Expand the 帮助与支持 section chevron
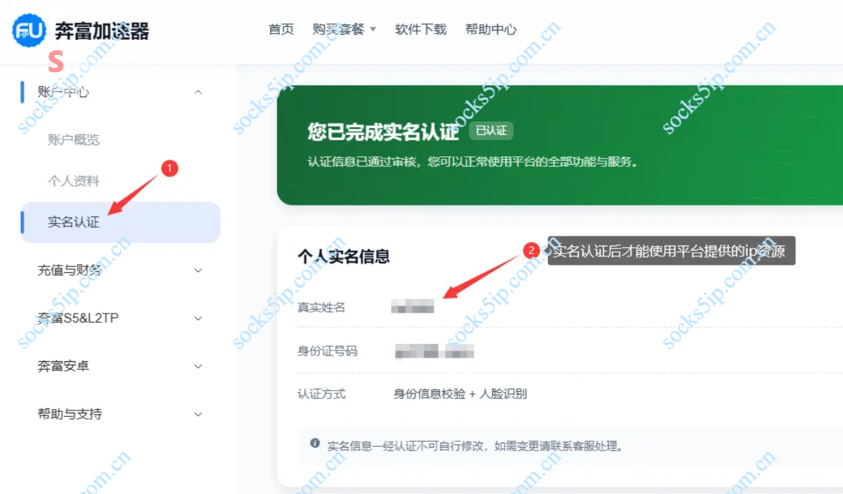Image resolution: width=843 pixels, height=494 pixels. (x=199, y=414)
